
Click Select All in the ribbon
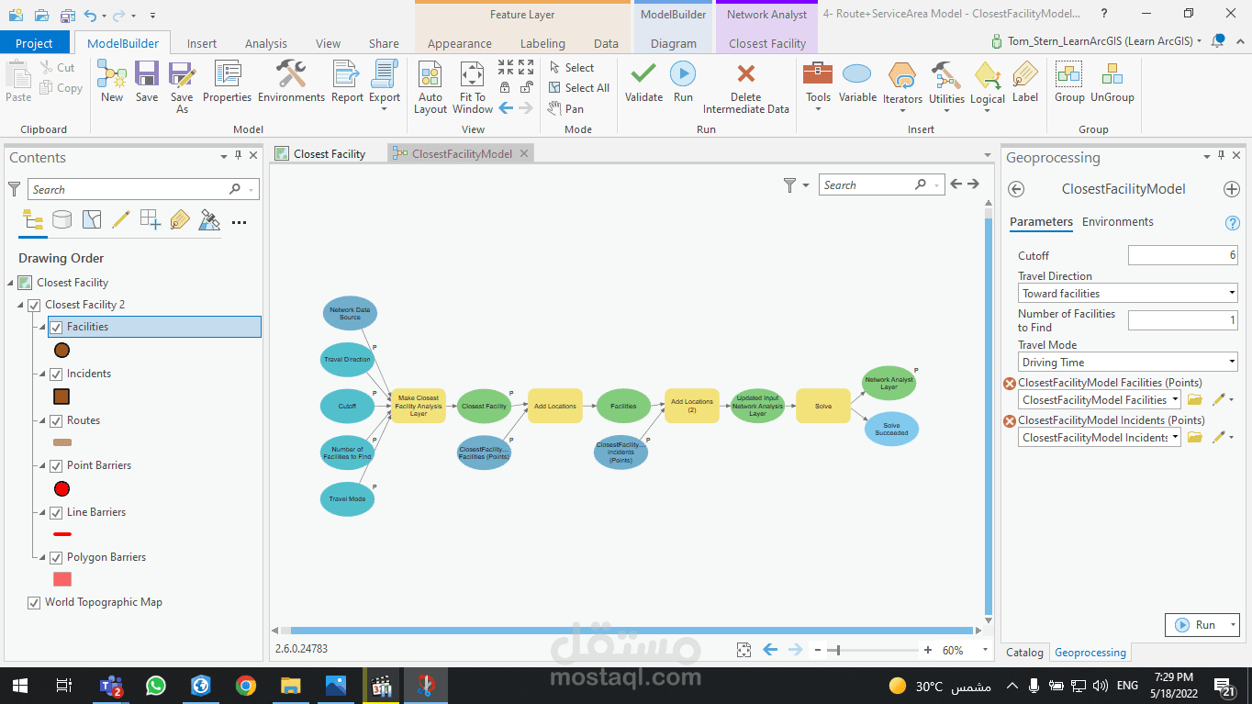click(578, 88)
